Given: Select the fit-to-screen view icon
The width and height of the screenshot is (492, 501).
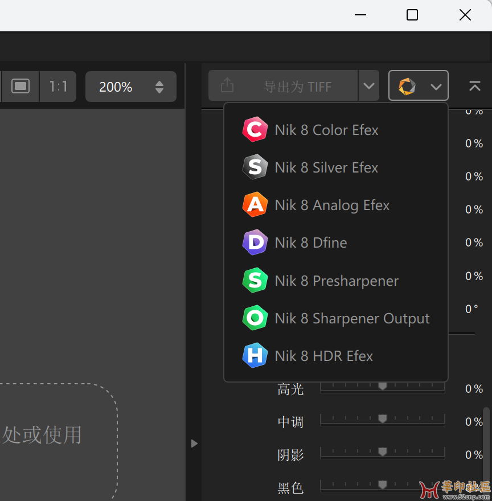Looking at the screenshot, I should click(20, 87).
